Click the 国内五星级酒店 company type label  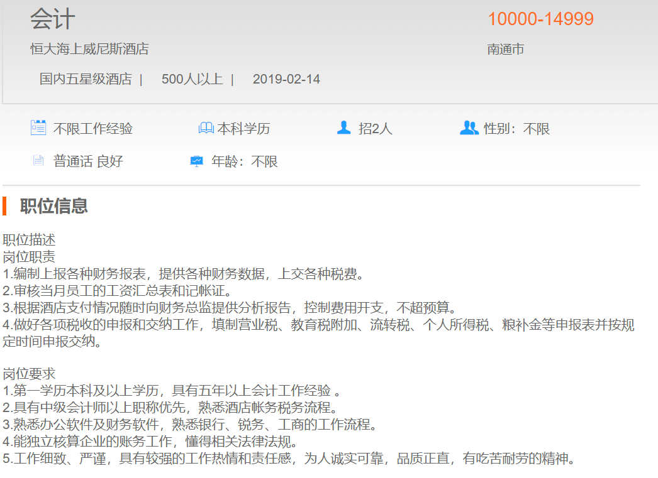click(x=86, y=79)
